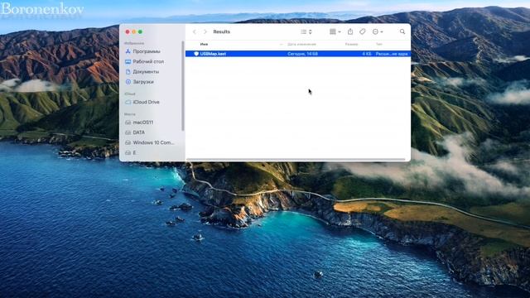Select the Windows 10 Com... volume
The image size is (530, 298).
coord(152,142)
